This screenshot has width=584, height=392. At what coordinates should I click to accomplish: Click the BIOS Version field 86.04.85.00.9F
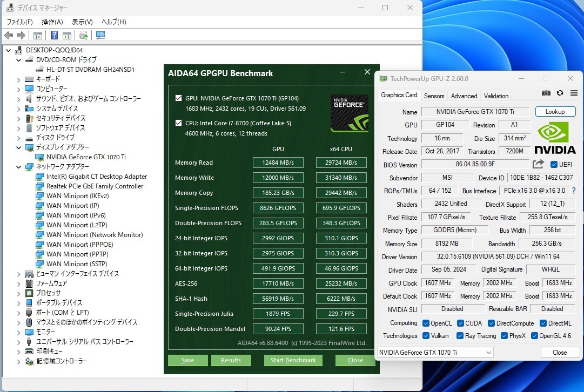coord(475,164)
